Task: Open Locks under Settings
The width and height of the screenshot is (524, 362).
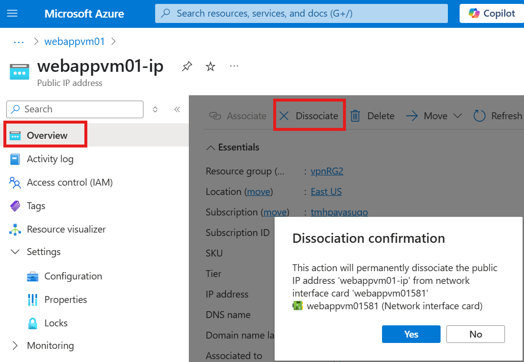Action: [56, 323]
